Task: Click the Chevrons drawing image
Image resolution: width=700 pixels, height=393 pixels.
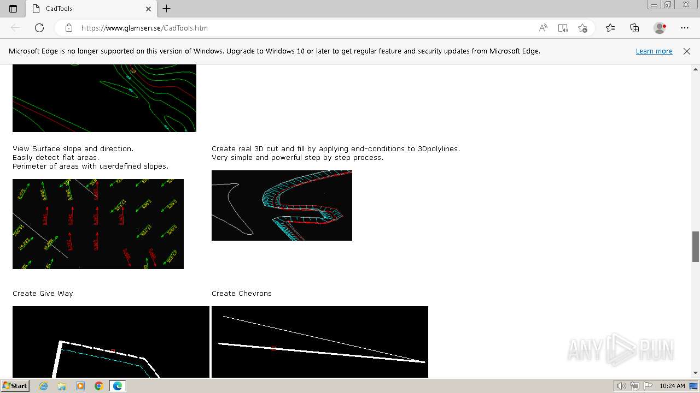Action: coord(320,342)
